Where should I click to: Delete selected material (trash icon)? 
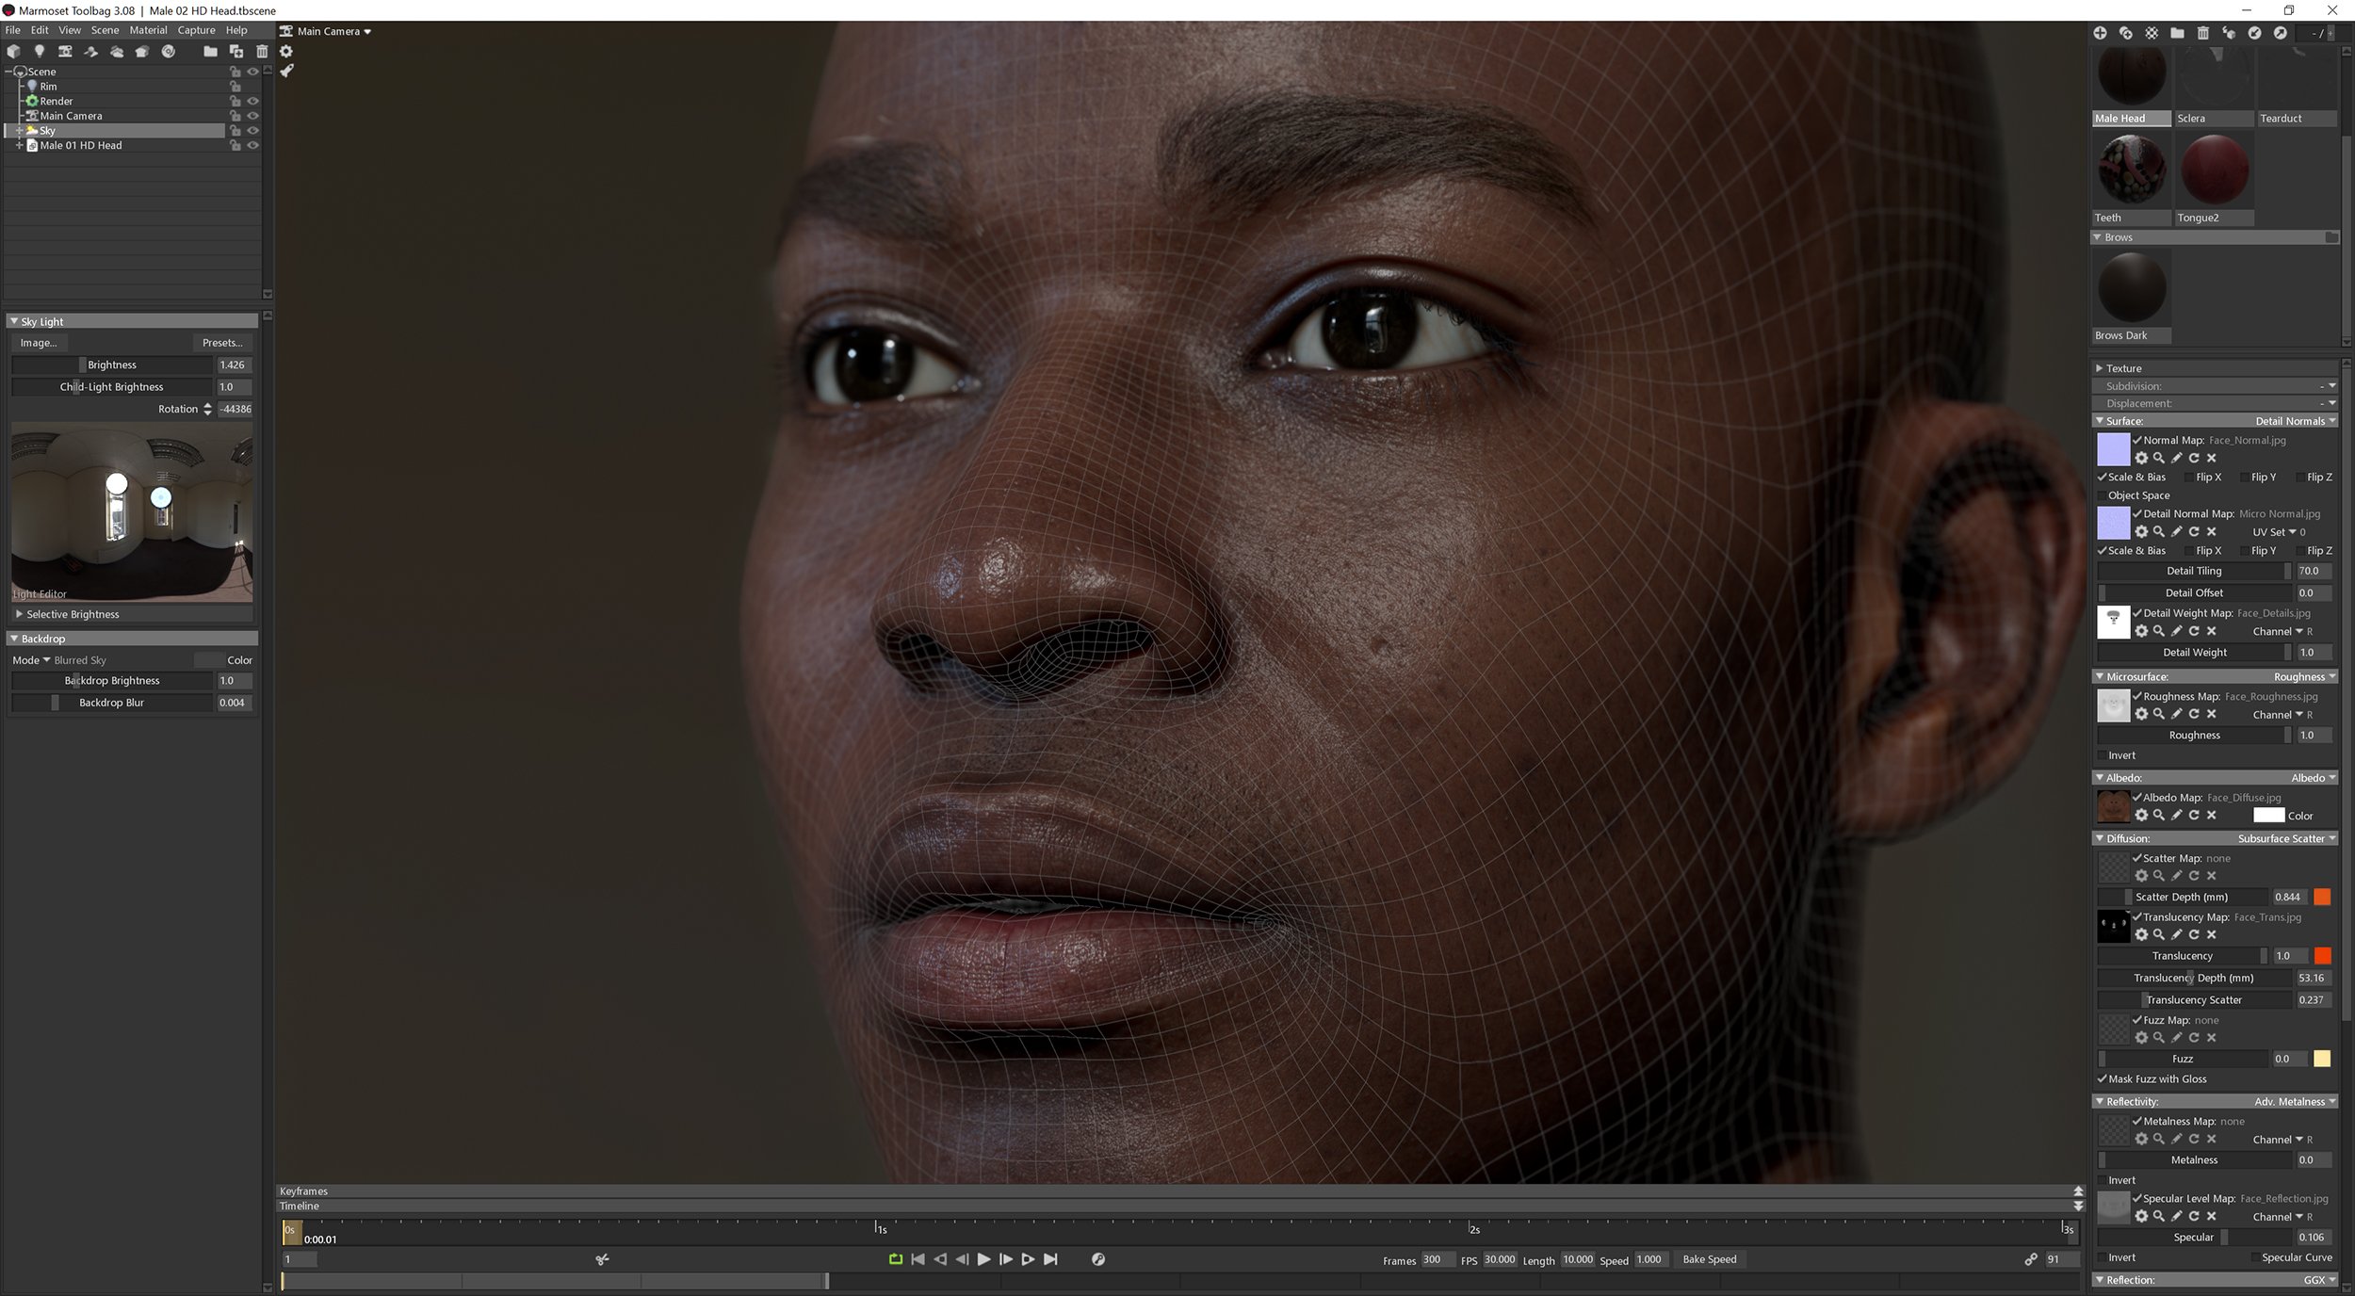click(x=2202, y=33)
